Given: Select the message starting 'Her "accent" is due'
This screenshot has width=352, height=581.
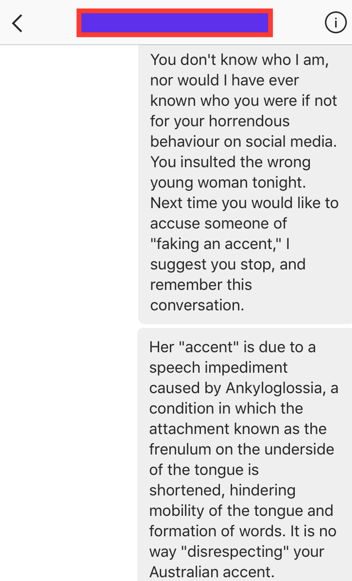Looking at the screenshot, I should click(245, 454).
